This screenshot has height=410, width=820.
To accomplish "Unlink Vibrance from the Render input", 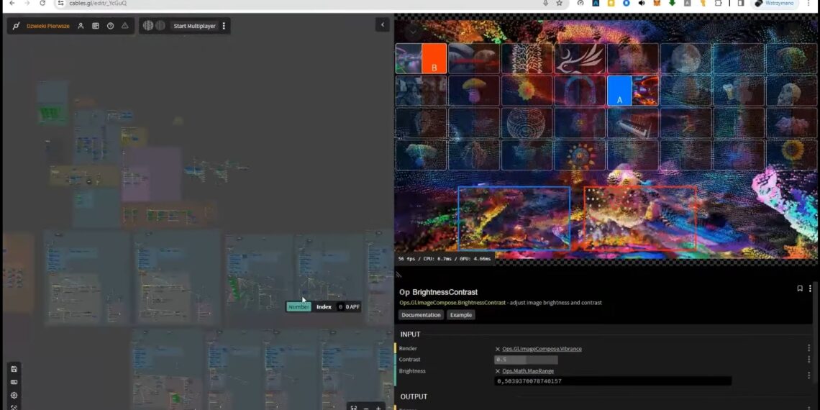I will [x=498, y=349].
